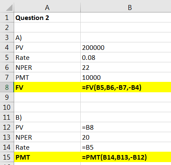
Task: Select row 8 header
Action: [7, 87]
